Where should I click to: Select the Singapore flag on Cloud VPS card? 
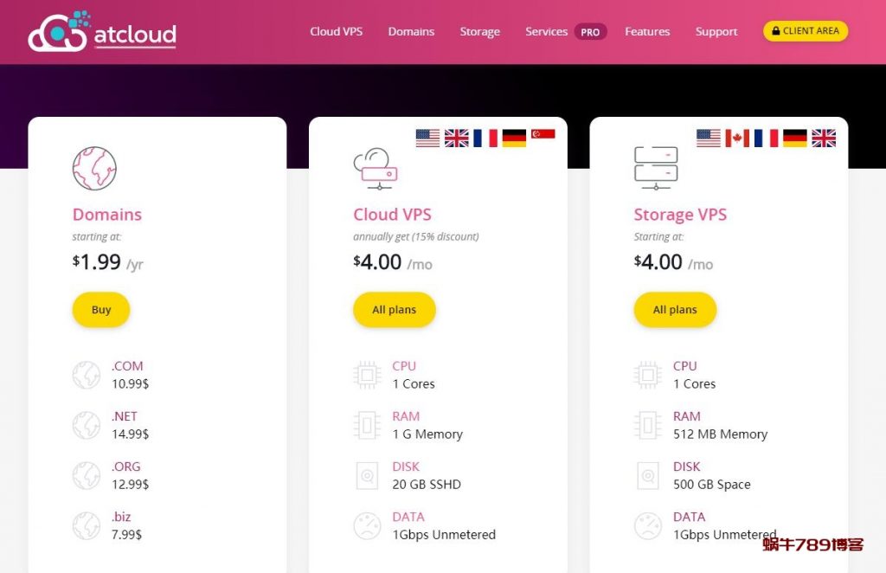(543, 137)
